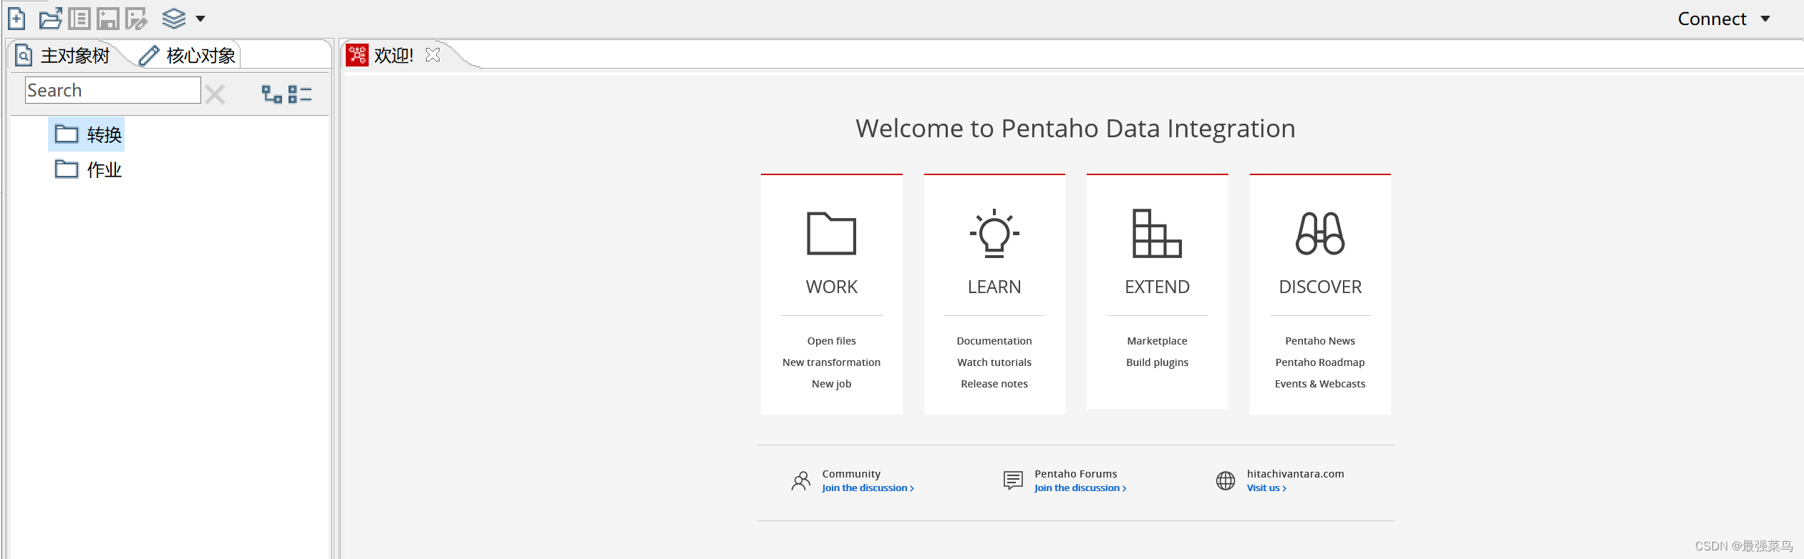Switch to the 主对象树 tab
1804x559 pixels.
(63, 55)
